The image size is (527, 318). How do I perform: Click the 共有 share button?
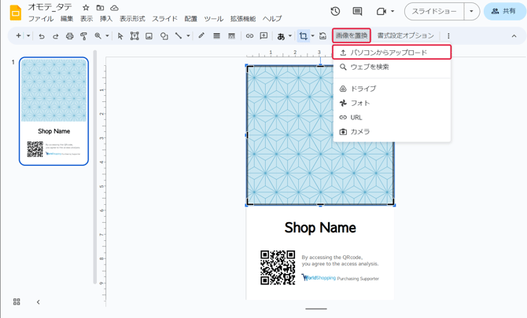(504, 12)
